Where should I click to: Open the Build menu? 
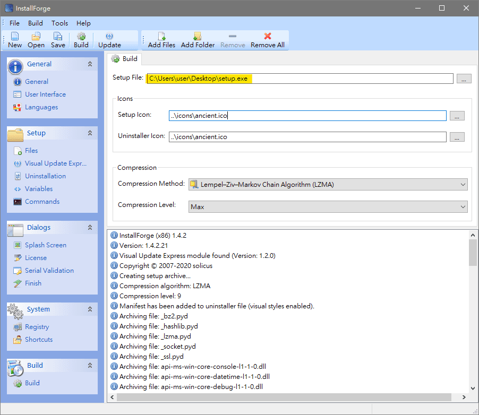point(36,23)
